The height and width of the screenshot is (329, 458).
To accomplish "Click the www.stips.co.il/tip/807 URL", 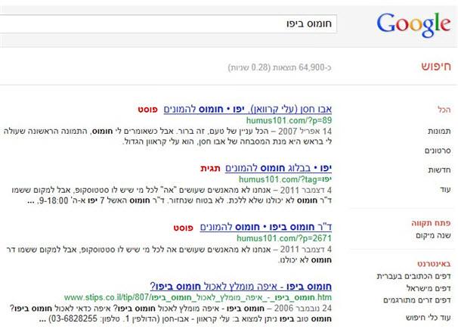I will coord(198,297).
